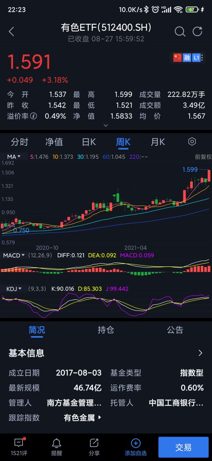Tap the blue 交易 trade button
Image resolution: width=212 pixels, height=461 pixels.
point(183,447)
